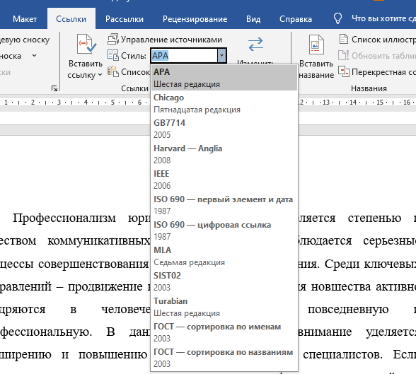
Task: Select Chicago Пятнадцатая редакция style
Action: [224, 103]
